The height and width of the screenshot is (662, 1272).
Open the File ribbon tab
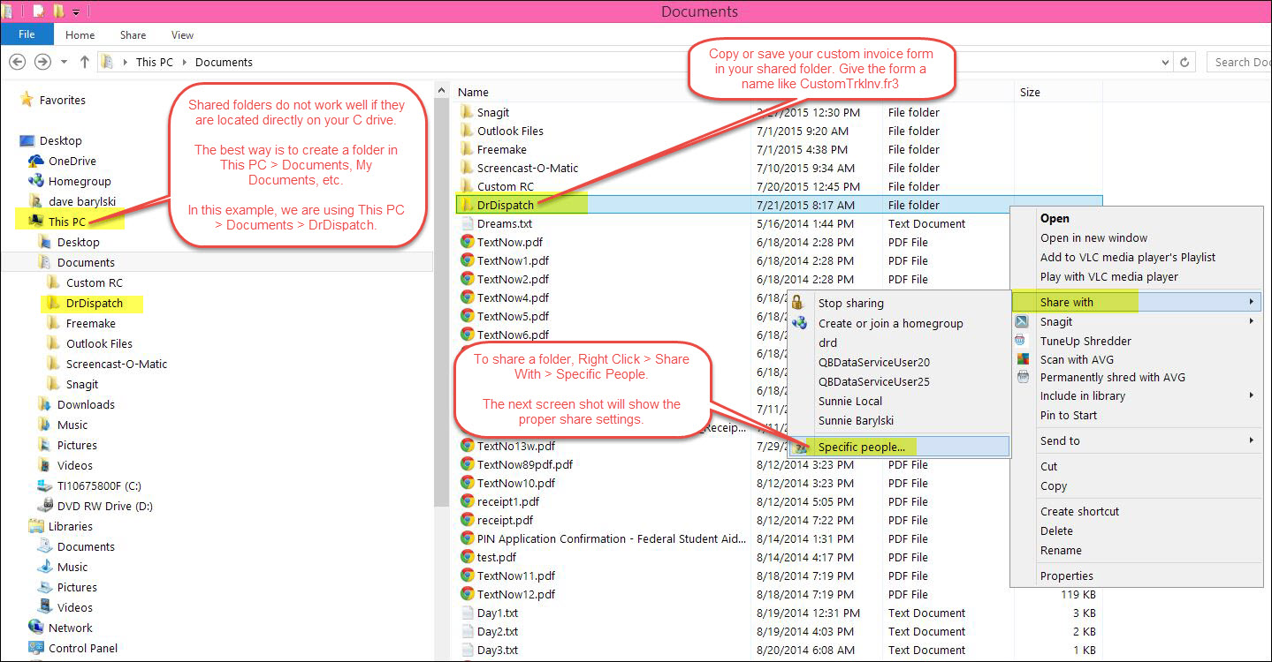tap(27, 34)
